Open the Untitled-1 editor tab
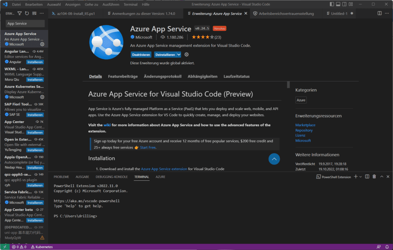Screen dimensions: 393x250 tap(340, 13)
